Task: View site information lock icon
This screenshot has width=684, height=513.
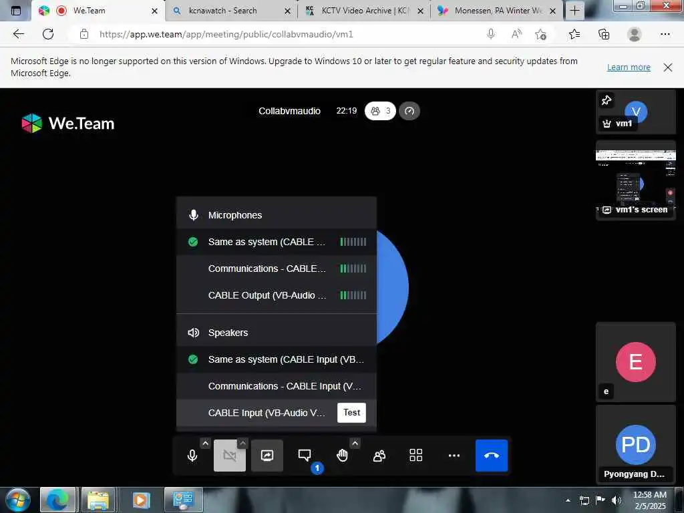Action: point(84,34)
